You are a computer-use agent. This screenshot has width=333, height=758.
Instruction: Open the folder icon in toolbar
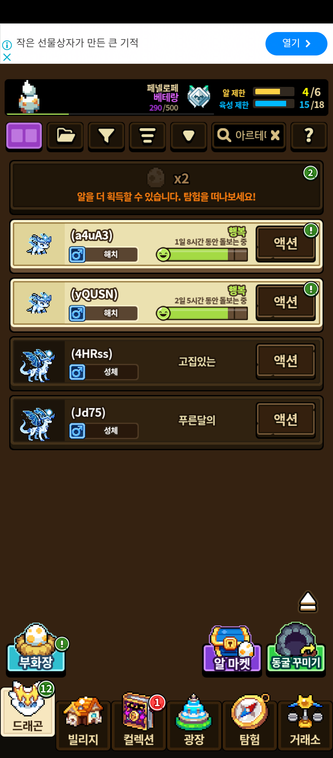point(65,136)
